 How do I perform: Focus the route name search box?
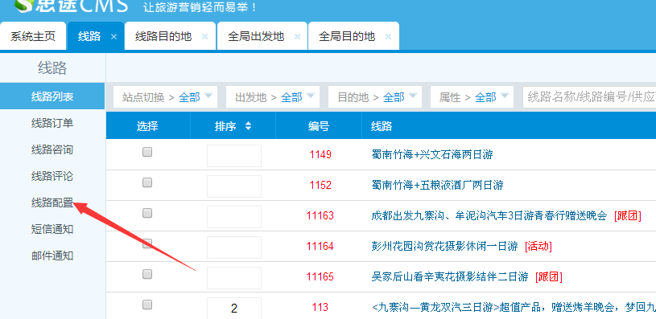589,97
